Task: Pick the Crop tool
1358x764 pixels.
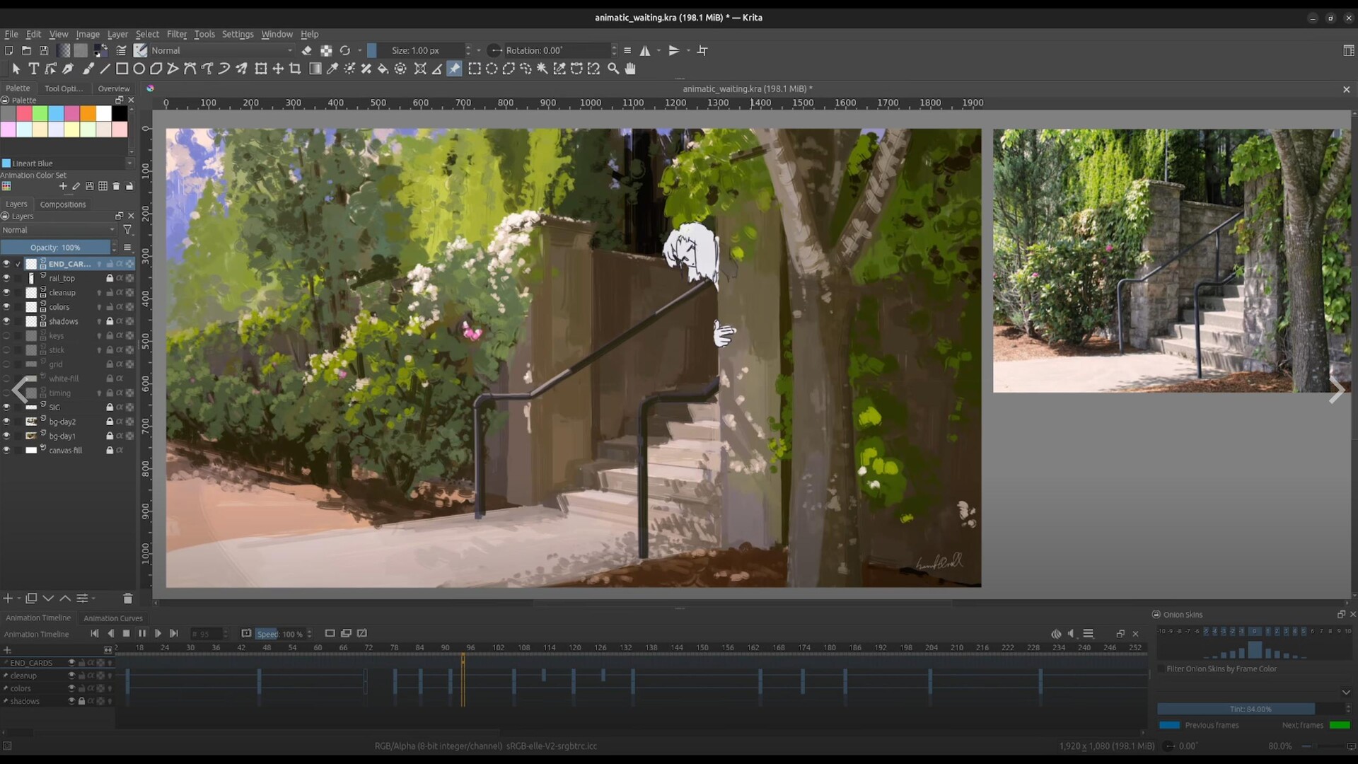Action: (x=295, y=69)
